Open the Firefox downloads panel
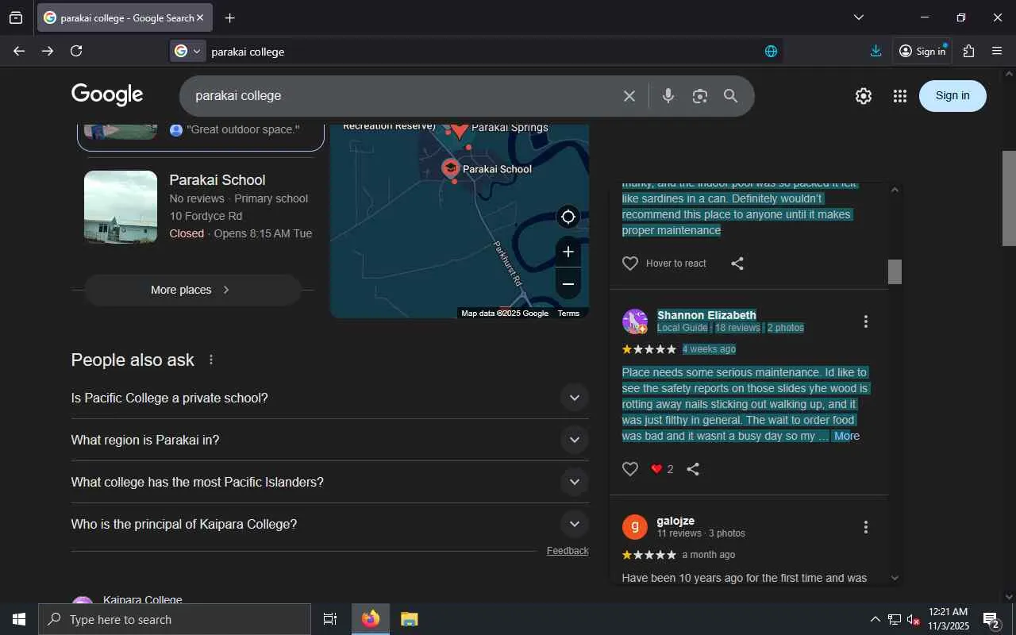 [x=876, y=51]
